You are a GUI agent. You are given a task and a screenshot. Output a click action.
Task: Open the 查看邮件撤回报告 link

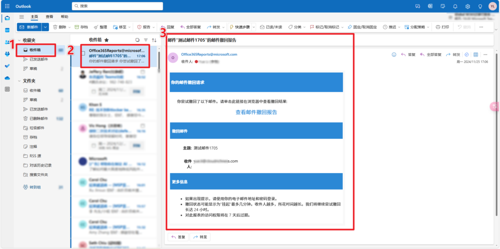pos(256,112)
